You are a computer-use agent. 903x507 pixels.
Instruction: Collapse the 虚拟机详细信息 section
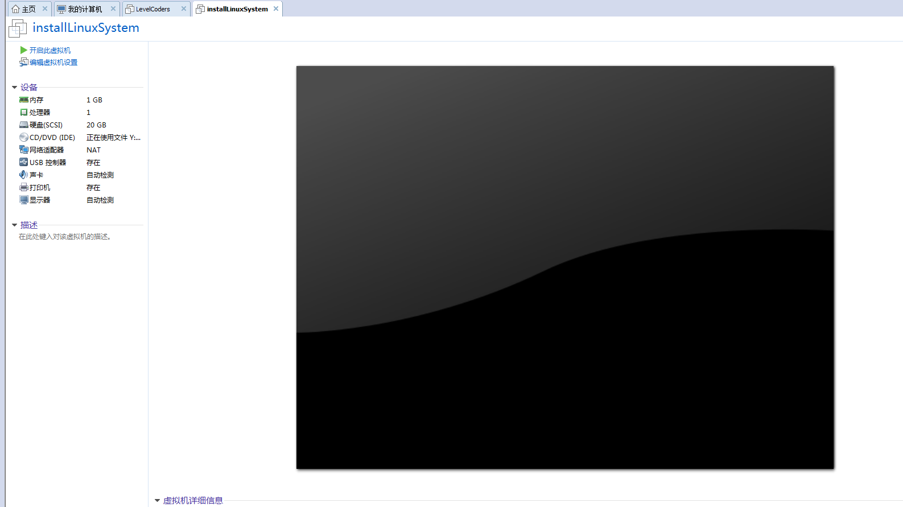158,501
